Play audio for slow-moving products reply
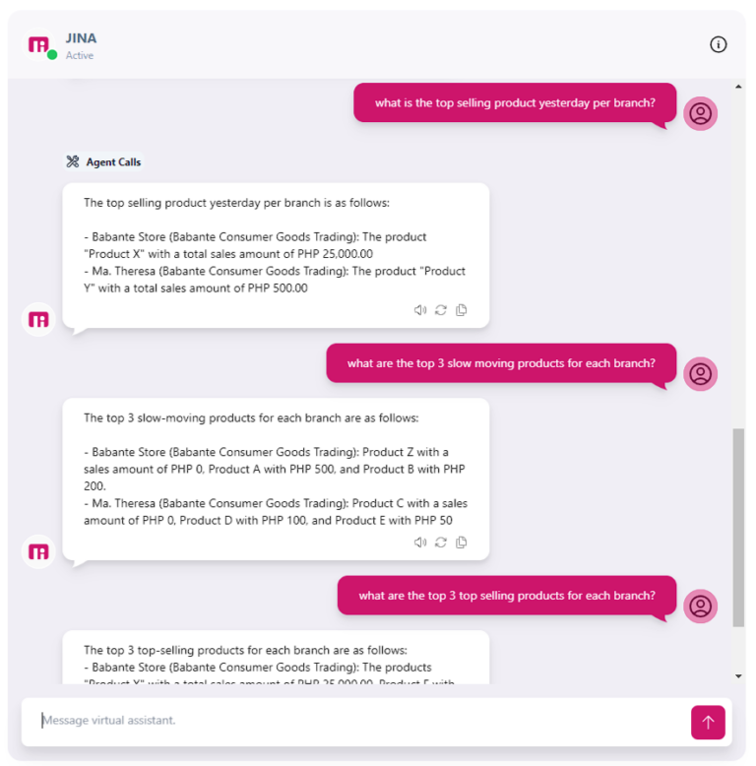The image size is (756, 766). click(x=420, y=543)
